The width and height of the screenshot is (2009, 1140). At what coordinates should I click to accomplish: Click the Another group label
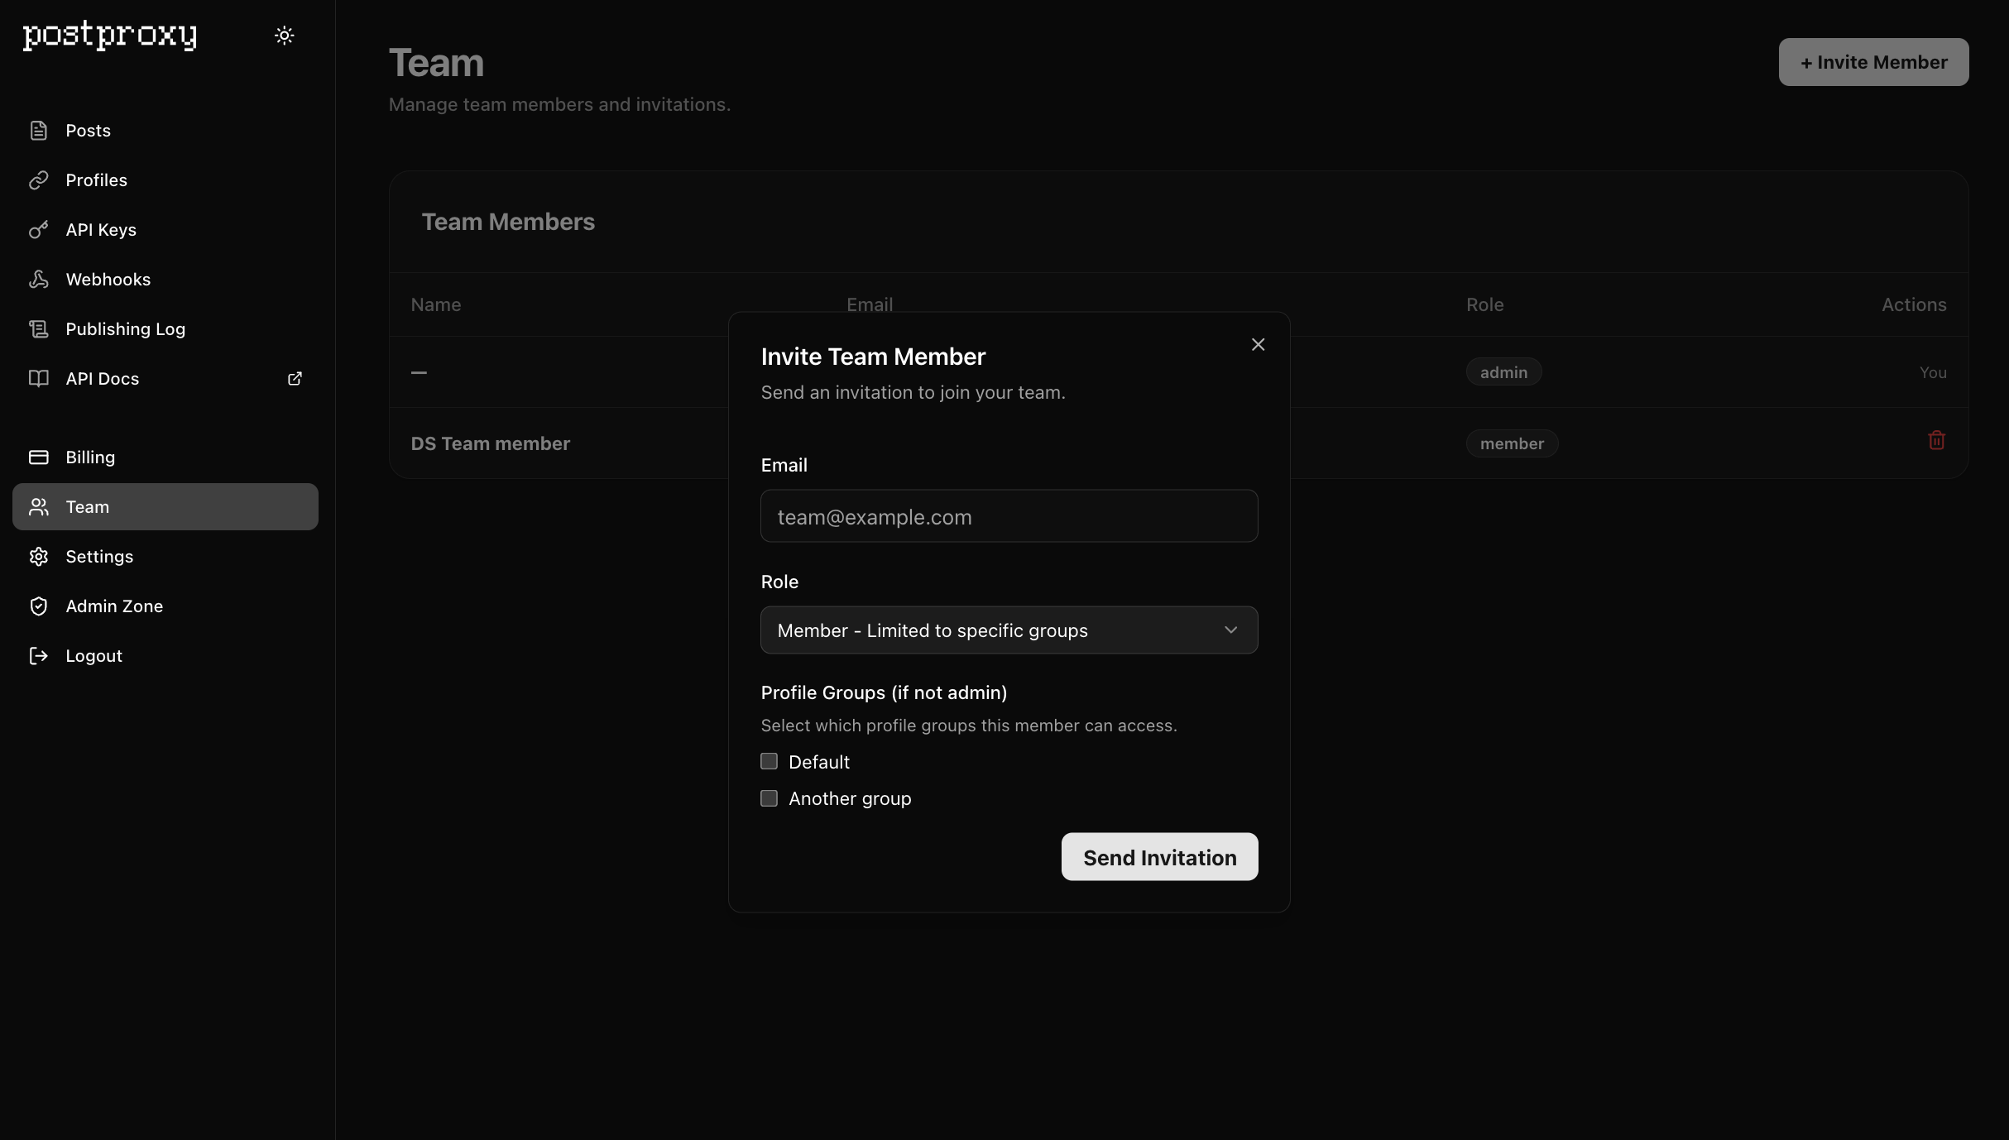point(850,798)
